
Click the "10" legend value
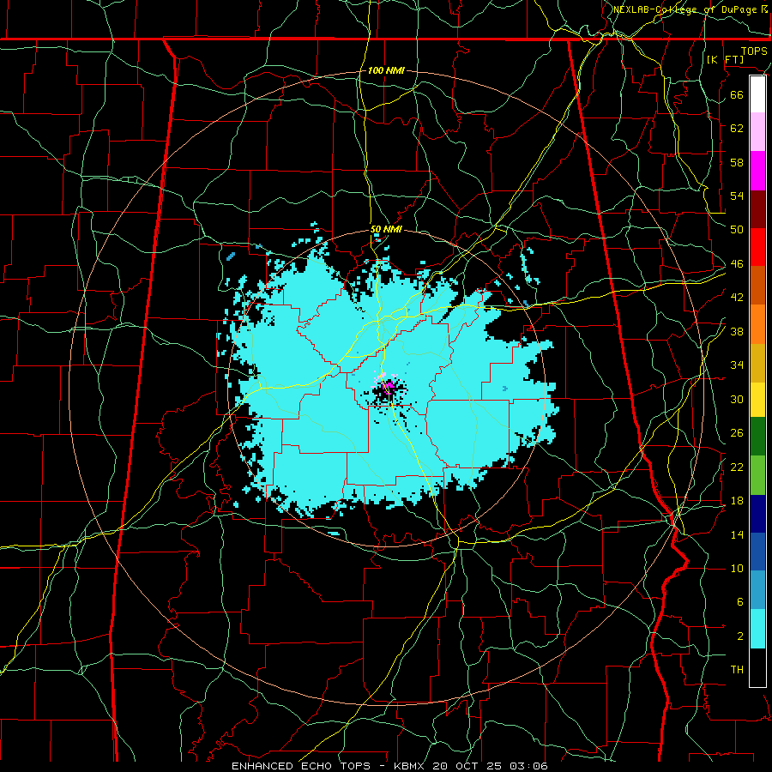click(x=737, y=569)
